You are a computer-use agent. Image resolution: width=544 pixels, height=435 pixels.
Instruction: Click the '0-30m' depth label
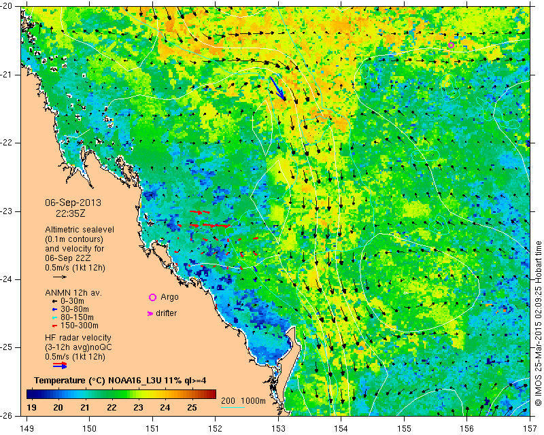[72, 301]
